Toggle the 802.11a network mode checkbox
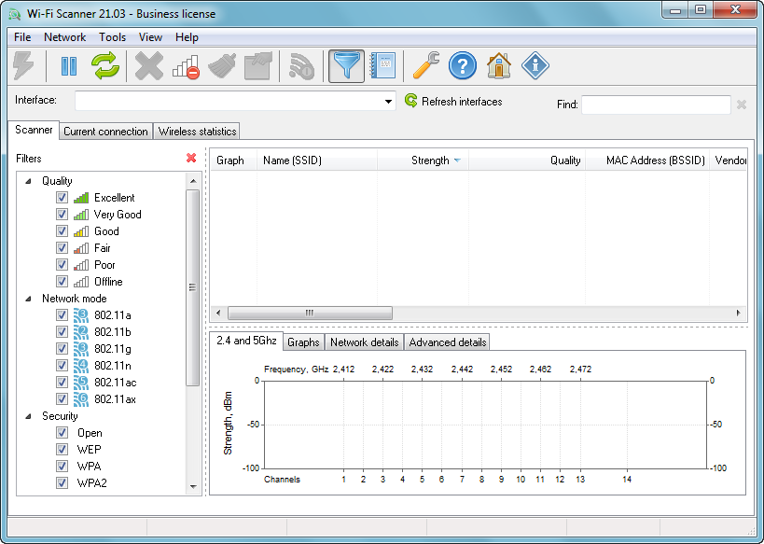 62,314
